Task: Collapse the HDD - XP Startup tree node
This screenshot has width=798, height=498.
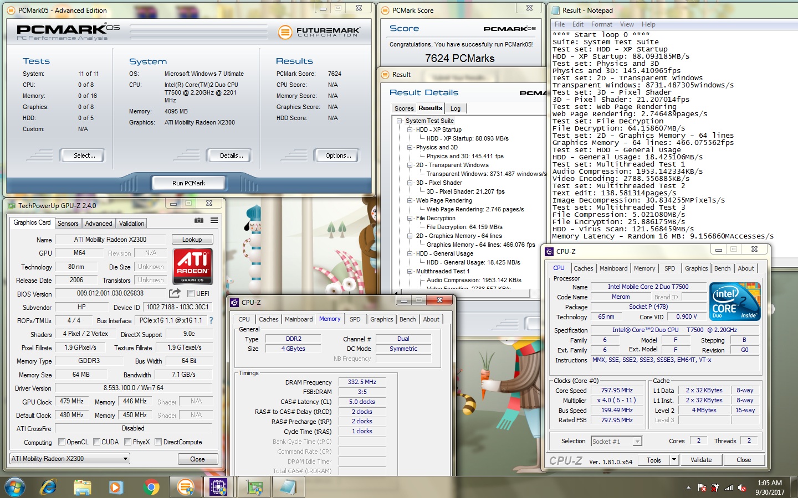Action: [410, 129]
